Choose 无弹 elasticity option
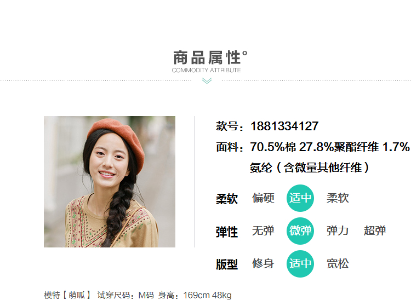Viewport: 411px width, 300px height. pyautogui.click(x=263, y=231)
